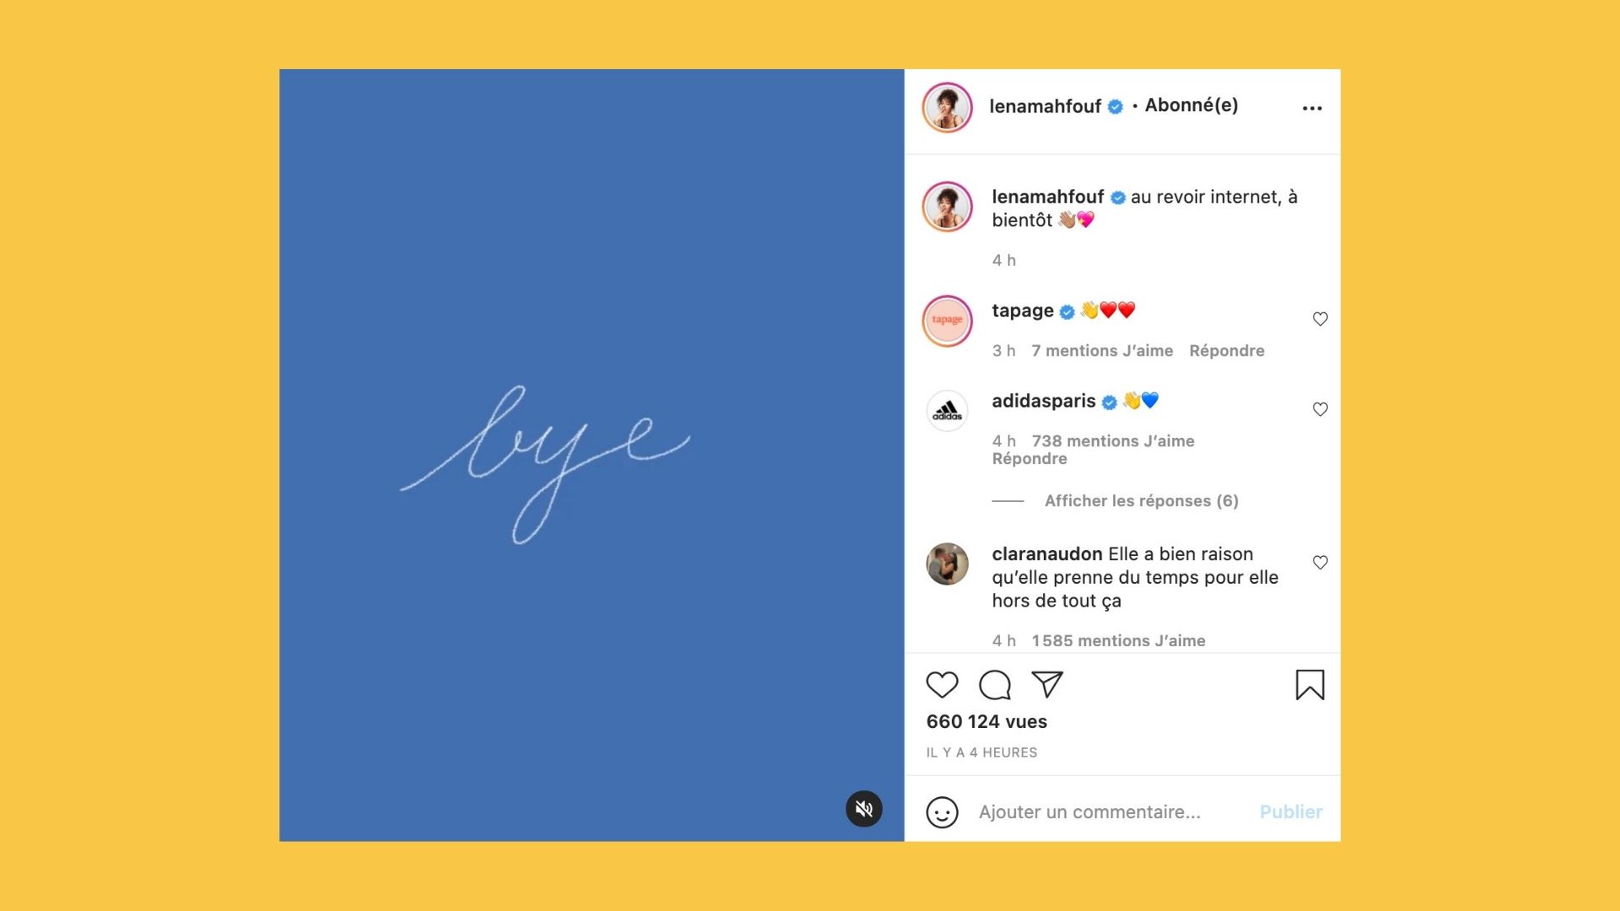
Task: Open the three-dot more options menu
Action: [1312, 108]
